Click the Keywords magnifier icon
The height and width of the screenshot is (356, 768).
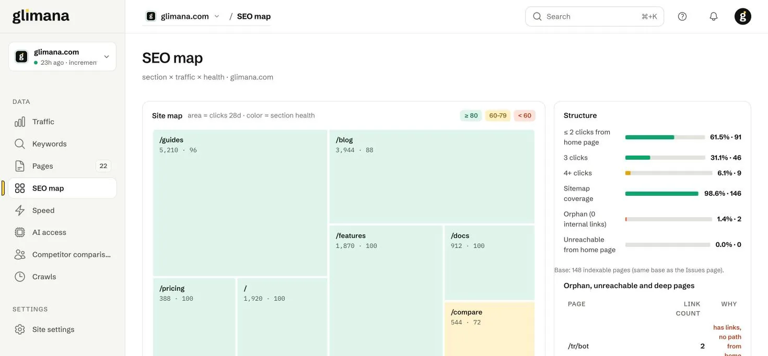(x=20, y=144)
